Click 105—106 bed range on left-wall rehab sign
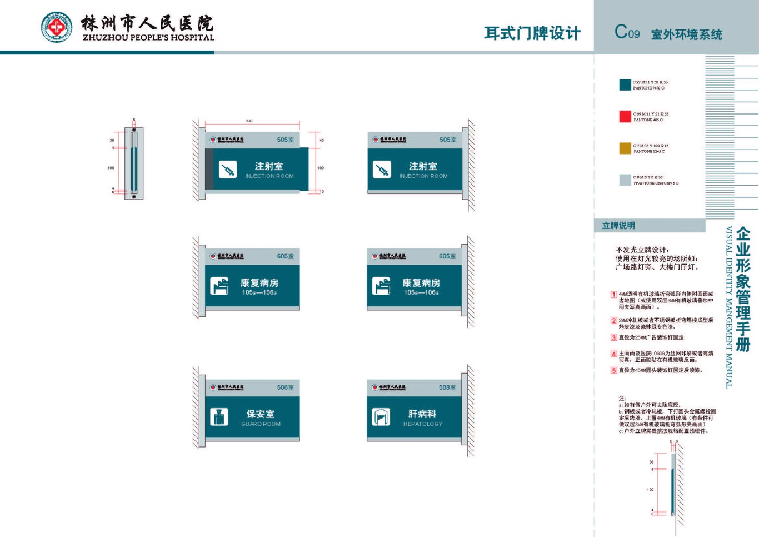The image size is (759, 537). 259,292
